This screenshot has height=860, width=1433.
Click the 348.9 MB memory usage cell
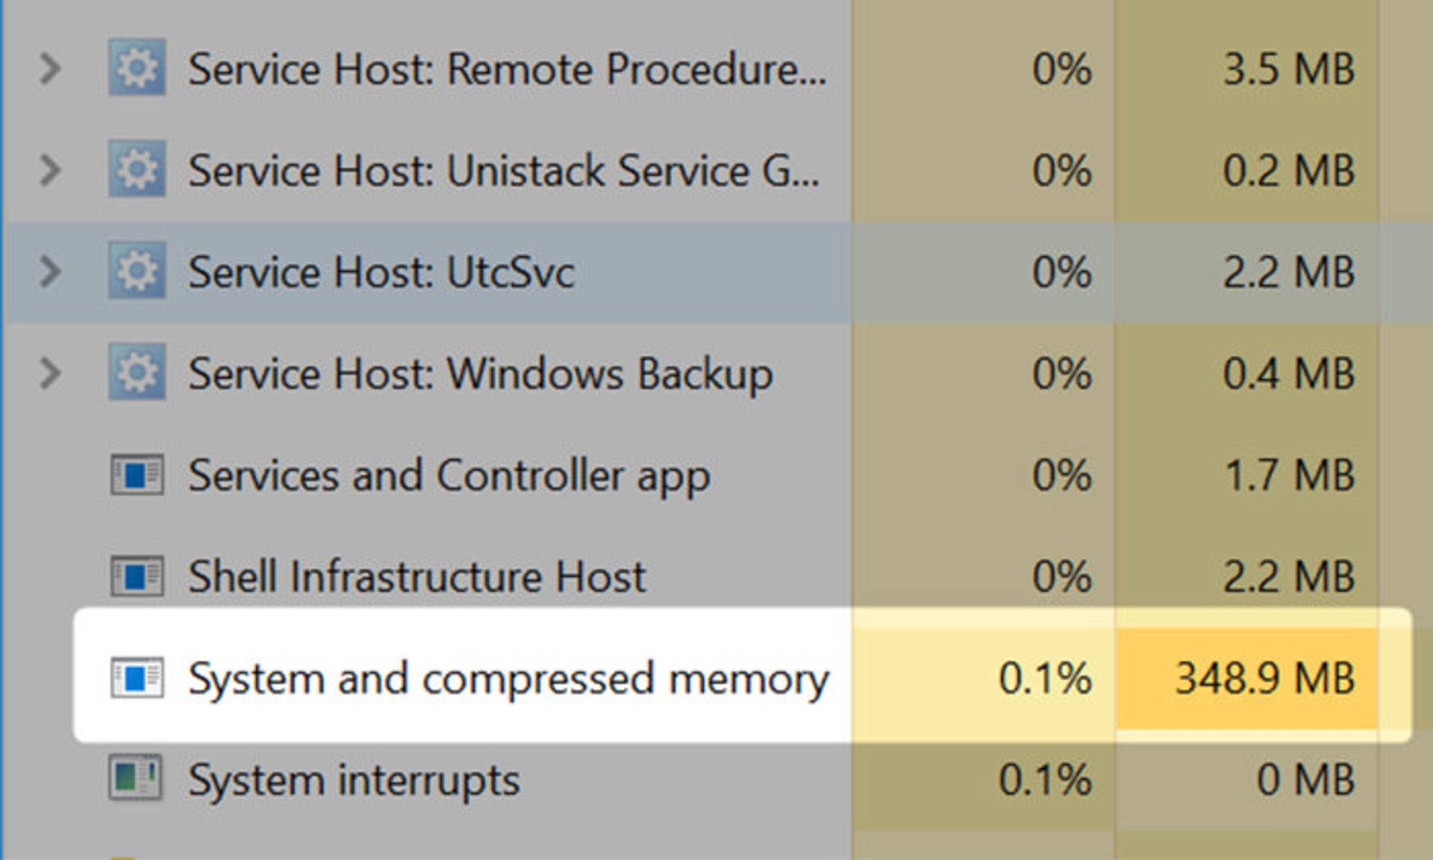point(1264,678)
